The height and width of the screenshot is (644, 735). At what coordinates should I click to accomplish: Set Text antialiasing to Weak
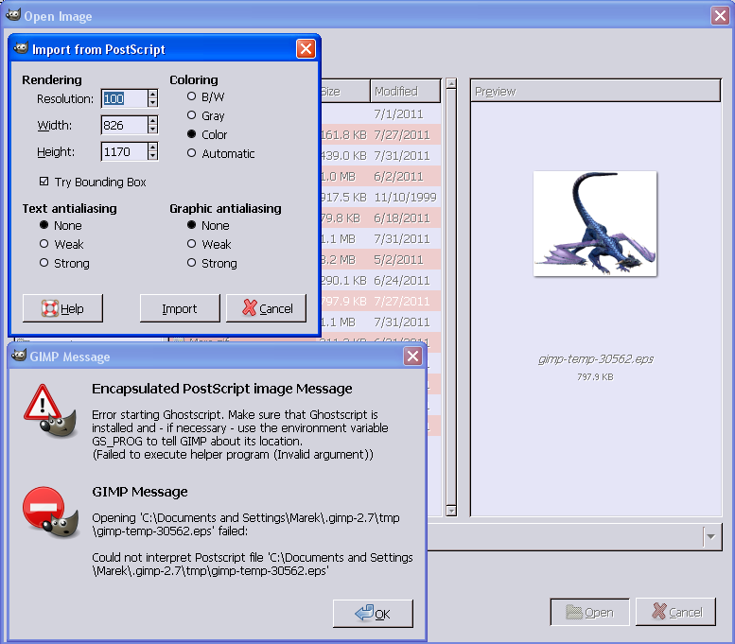coord(61,244)
